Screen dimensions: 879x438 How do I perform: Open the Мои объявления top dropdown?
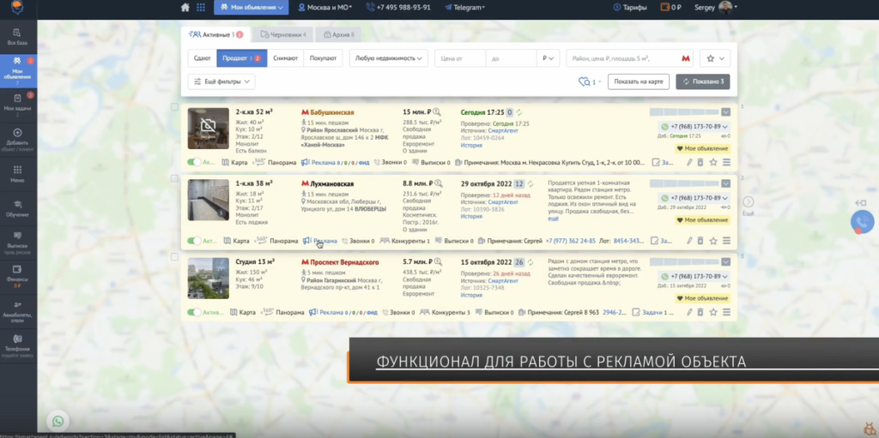click(252, 7)
